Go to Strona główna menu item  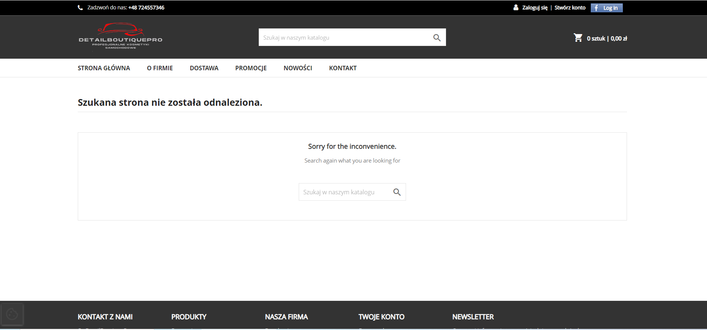pyautogui.click(x=104, y=68)
